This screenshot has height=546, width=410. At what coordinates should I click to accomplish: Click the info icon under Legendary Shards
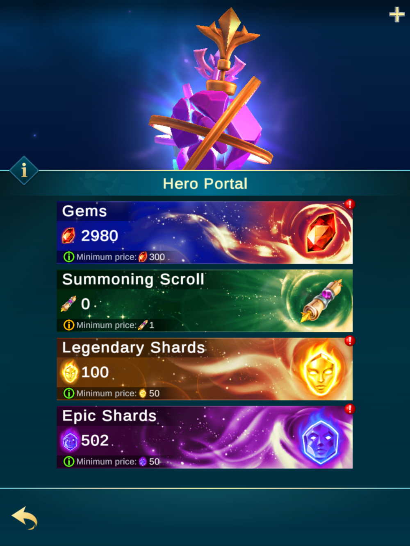(69, 393)
